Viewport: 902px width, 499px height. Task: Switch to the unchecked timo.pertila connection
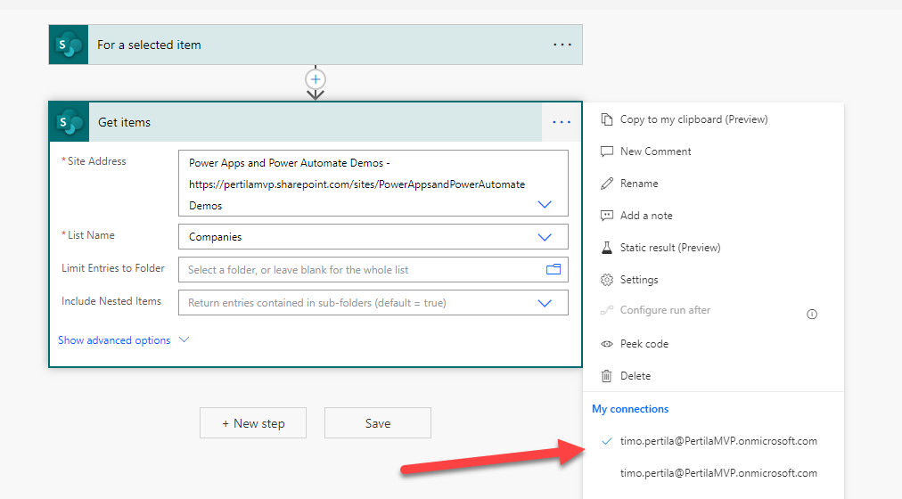[717, 473]
